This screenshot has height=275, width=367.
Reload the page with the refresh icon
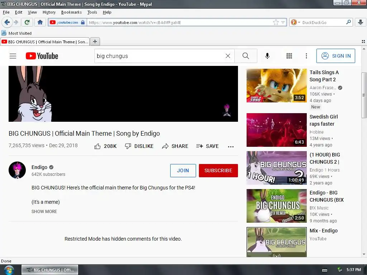[27, 22]
